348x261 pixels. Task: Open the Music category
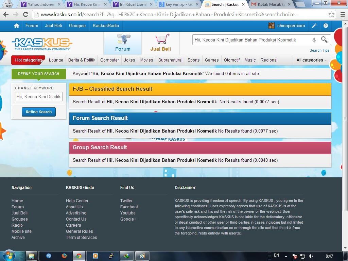click(250, 60)
